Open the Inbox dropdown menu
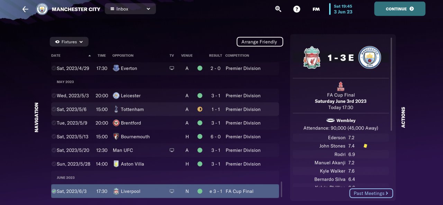The image size is (443, 205). (x=130, y=9)
